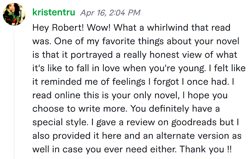This screenshot has height=159, width=250.
Task: Click the word 'feelings' in the message
Action: (129, 82)
